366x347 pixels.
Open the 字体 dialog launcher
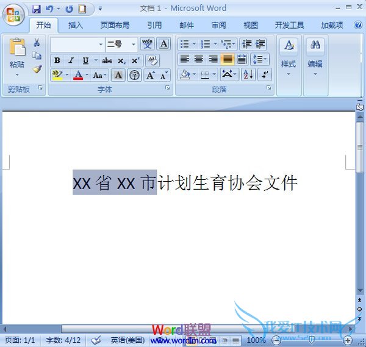point(168,88)
